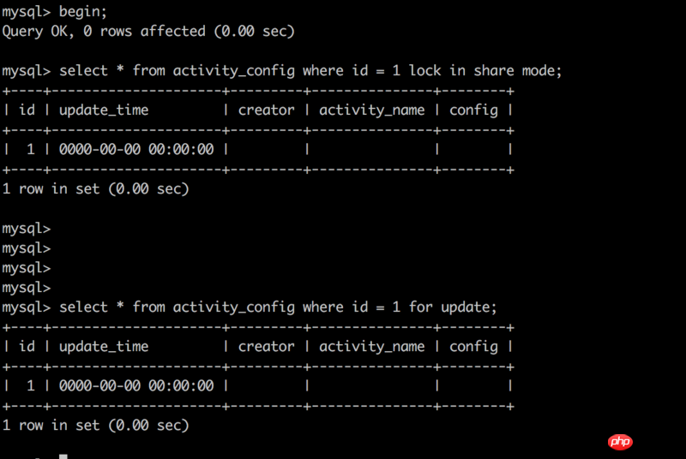Click 'config' header in first table
686x459 pixels.
pos(474,110)
